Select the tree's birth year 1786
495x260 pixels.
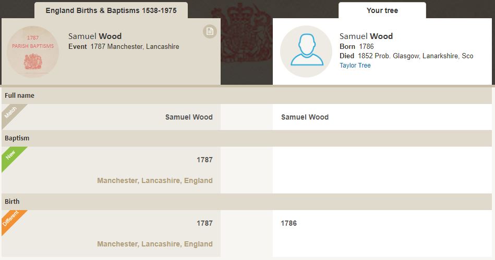click(x=288, y=224)
